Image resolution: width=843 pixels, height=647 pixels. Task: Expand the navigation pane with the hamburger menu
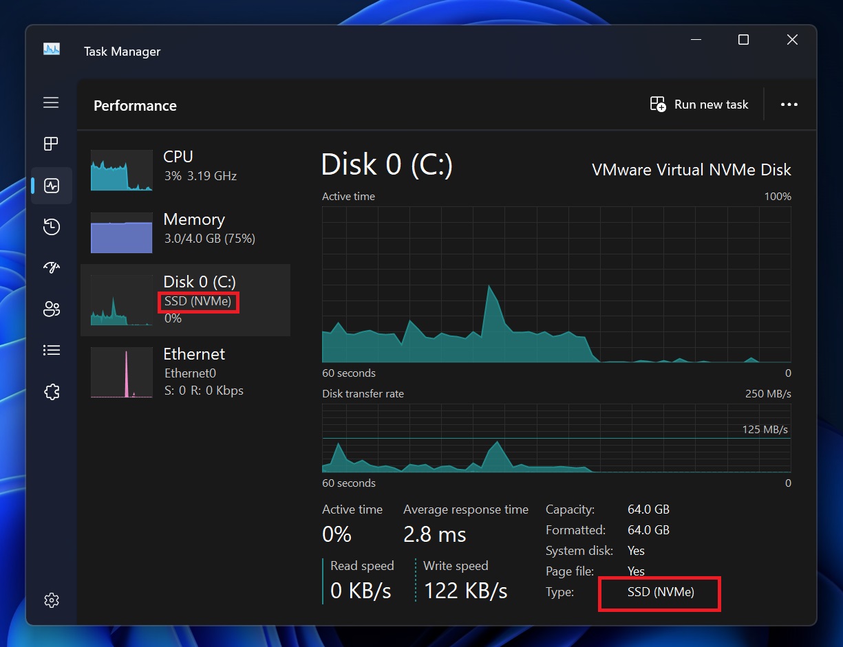pyautogui.click(x=51, y=102)
